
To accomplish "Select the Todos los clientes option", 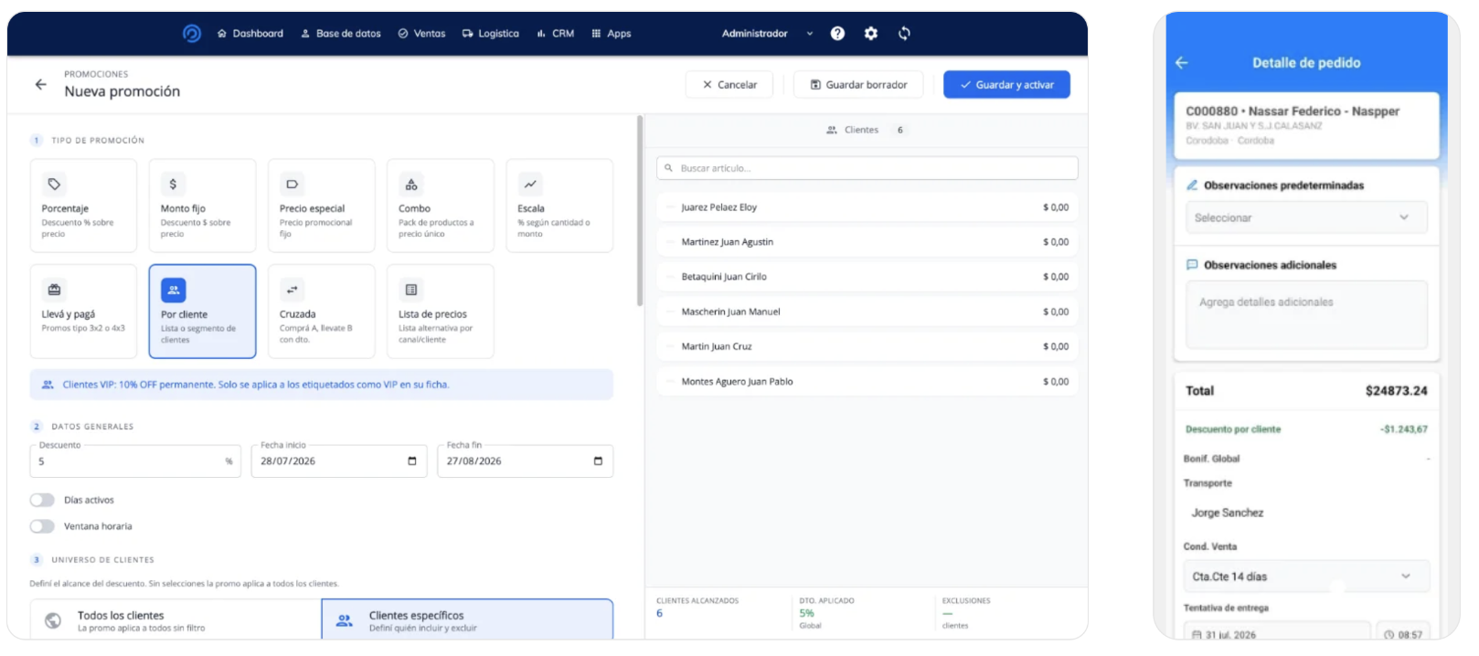I will (176, 620).
